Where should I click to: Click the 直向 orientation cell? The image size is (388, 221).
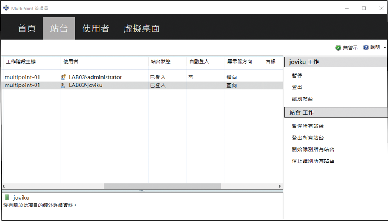[x=232, y=86]
